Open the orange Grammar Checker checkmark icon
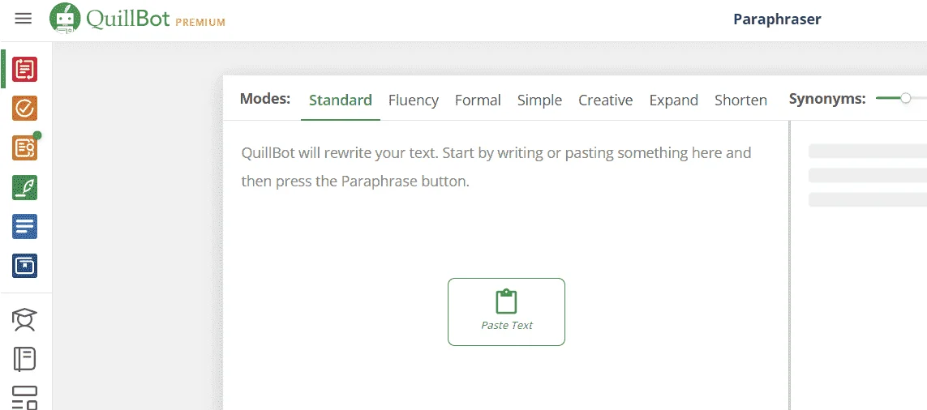 [x=25, y=108]
